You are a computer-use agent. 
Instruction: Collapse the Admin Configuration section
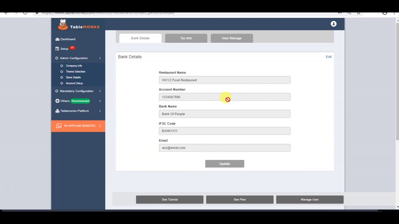[78, 58]
